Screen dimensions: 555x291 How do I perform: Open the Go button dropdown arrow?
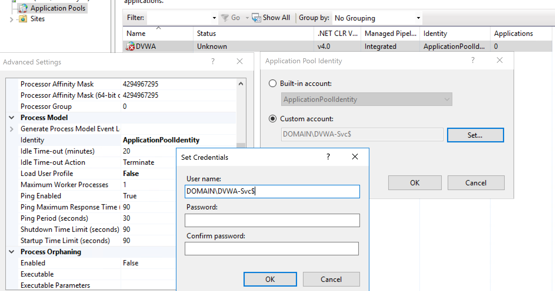click(247, 18)
